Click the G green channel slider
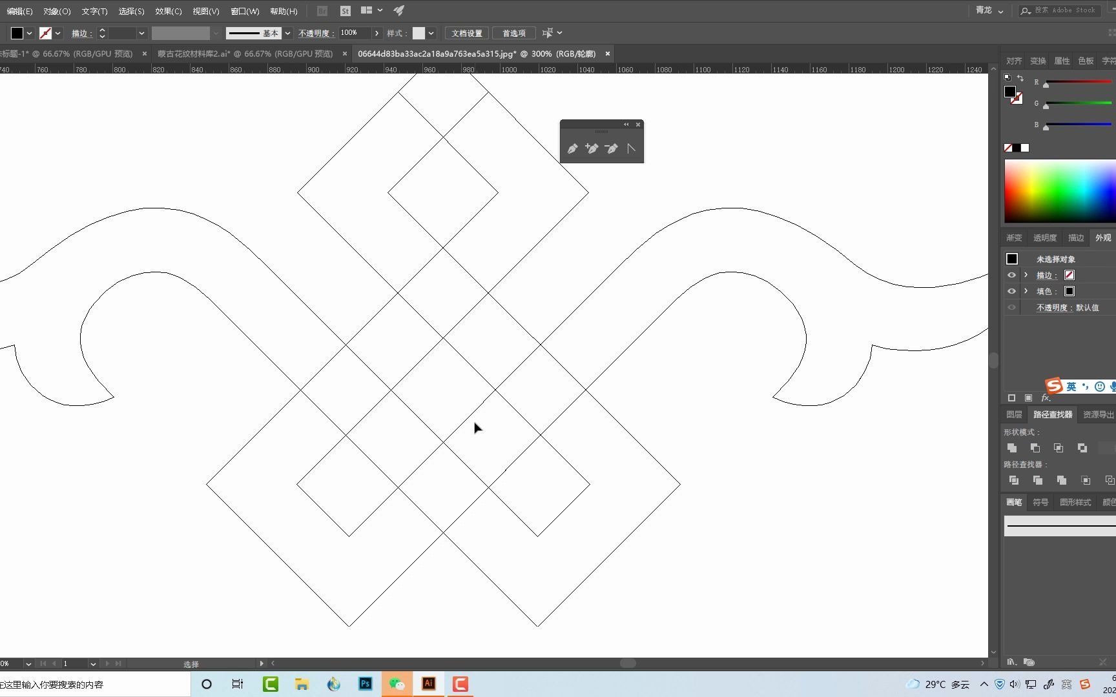The image size is (1116, 697). click(x=1079, y=103)
